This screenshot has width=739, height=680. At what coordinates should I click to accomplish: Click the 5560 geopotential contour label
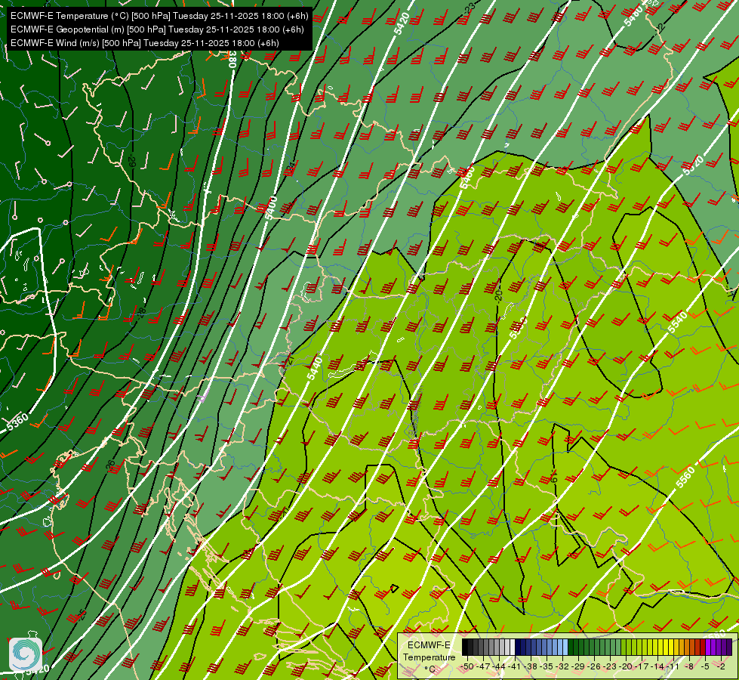tap(685, 477)
